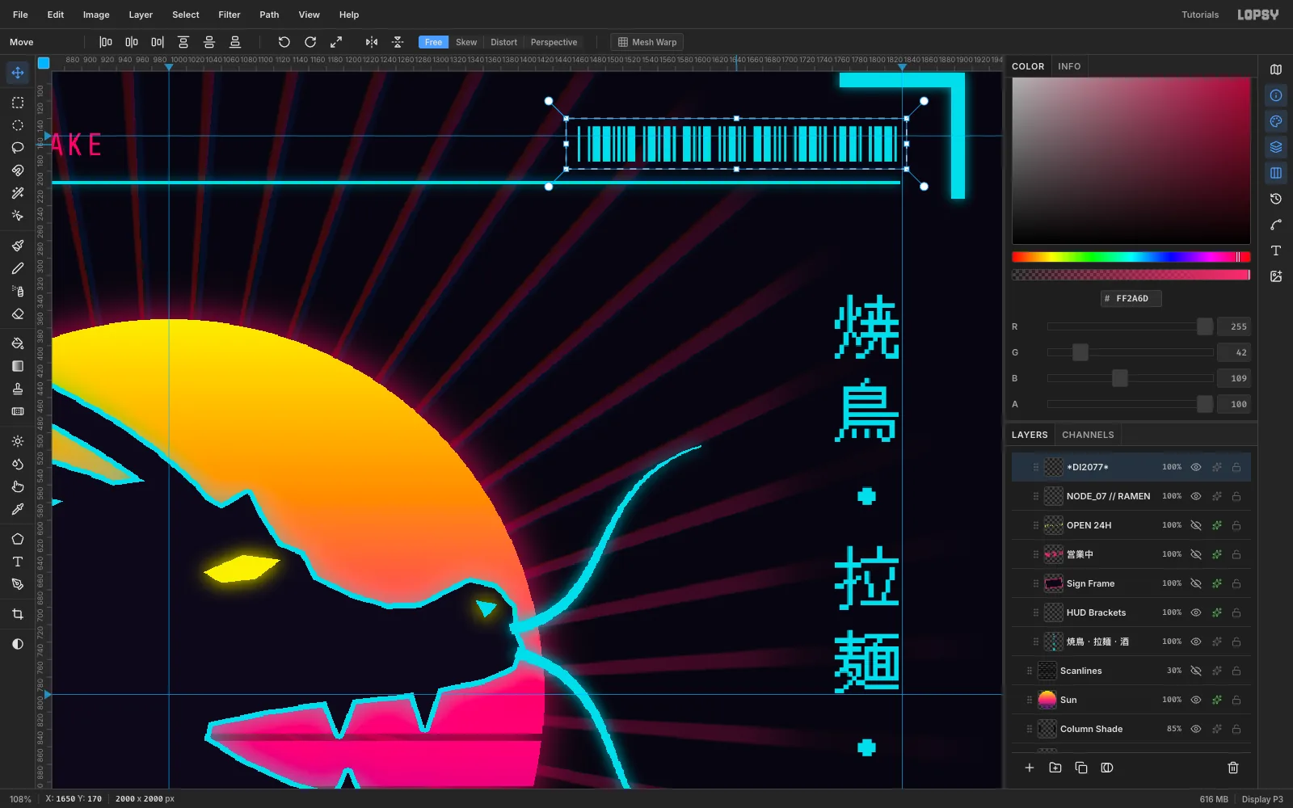Screen dimensions: 1293x808
Task: Hide the Column Shade layer
Action: pos(1196,729)
